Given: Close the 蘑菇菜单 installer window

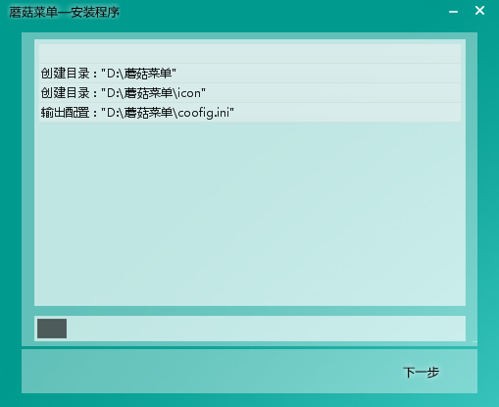Looking at the screenshot, I should pos(479,11).
